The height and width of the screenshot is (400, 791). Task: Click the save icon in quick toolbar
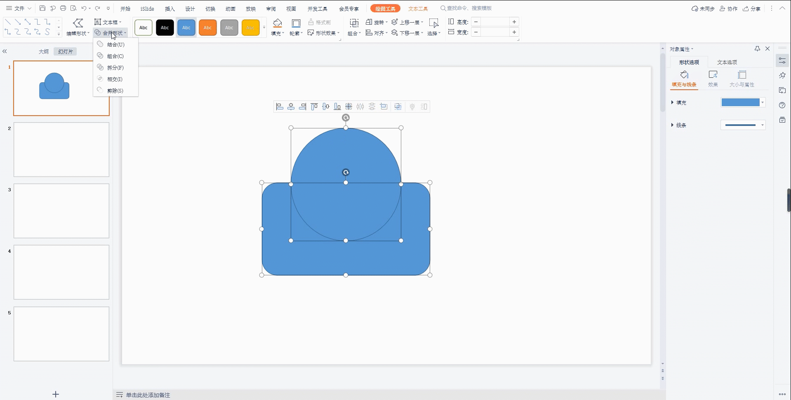pos(42,8)
